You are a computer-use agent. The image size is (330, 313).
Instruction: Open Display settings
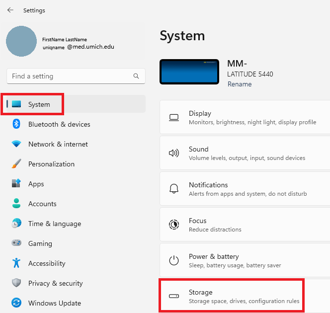(245, 118)
